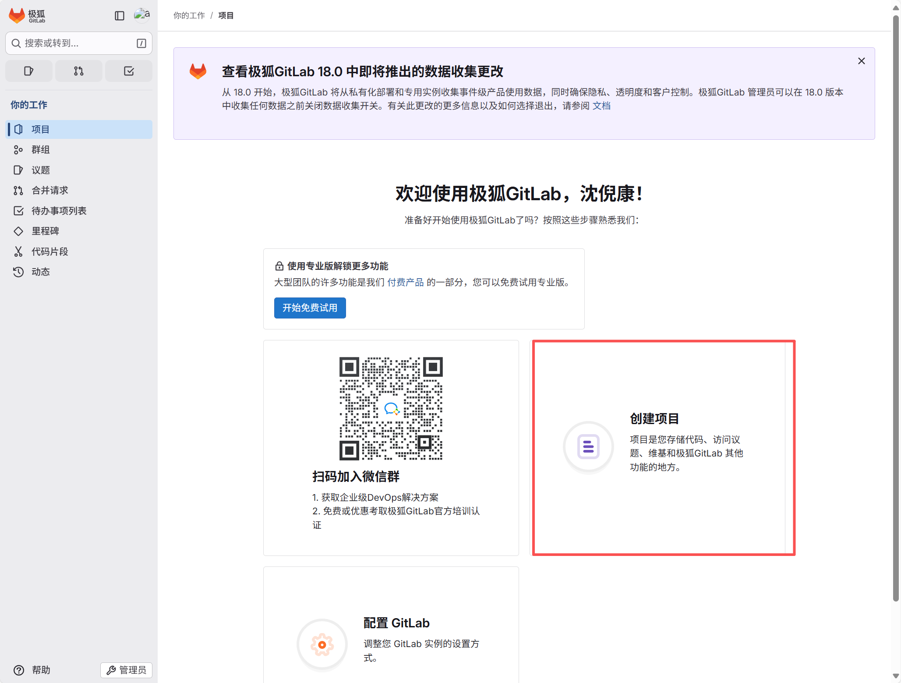Screen dimensions: 901x683
Task: Click the slash shortcut icon in search
Action: click(141, 43)
